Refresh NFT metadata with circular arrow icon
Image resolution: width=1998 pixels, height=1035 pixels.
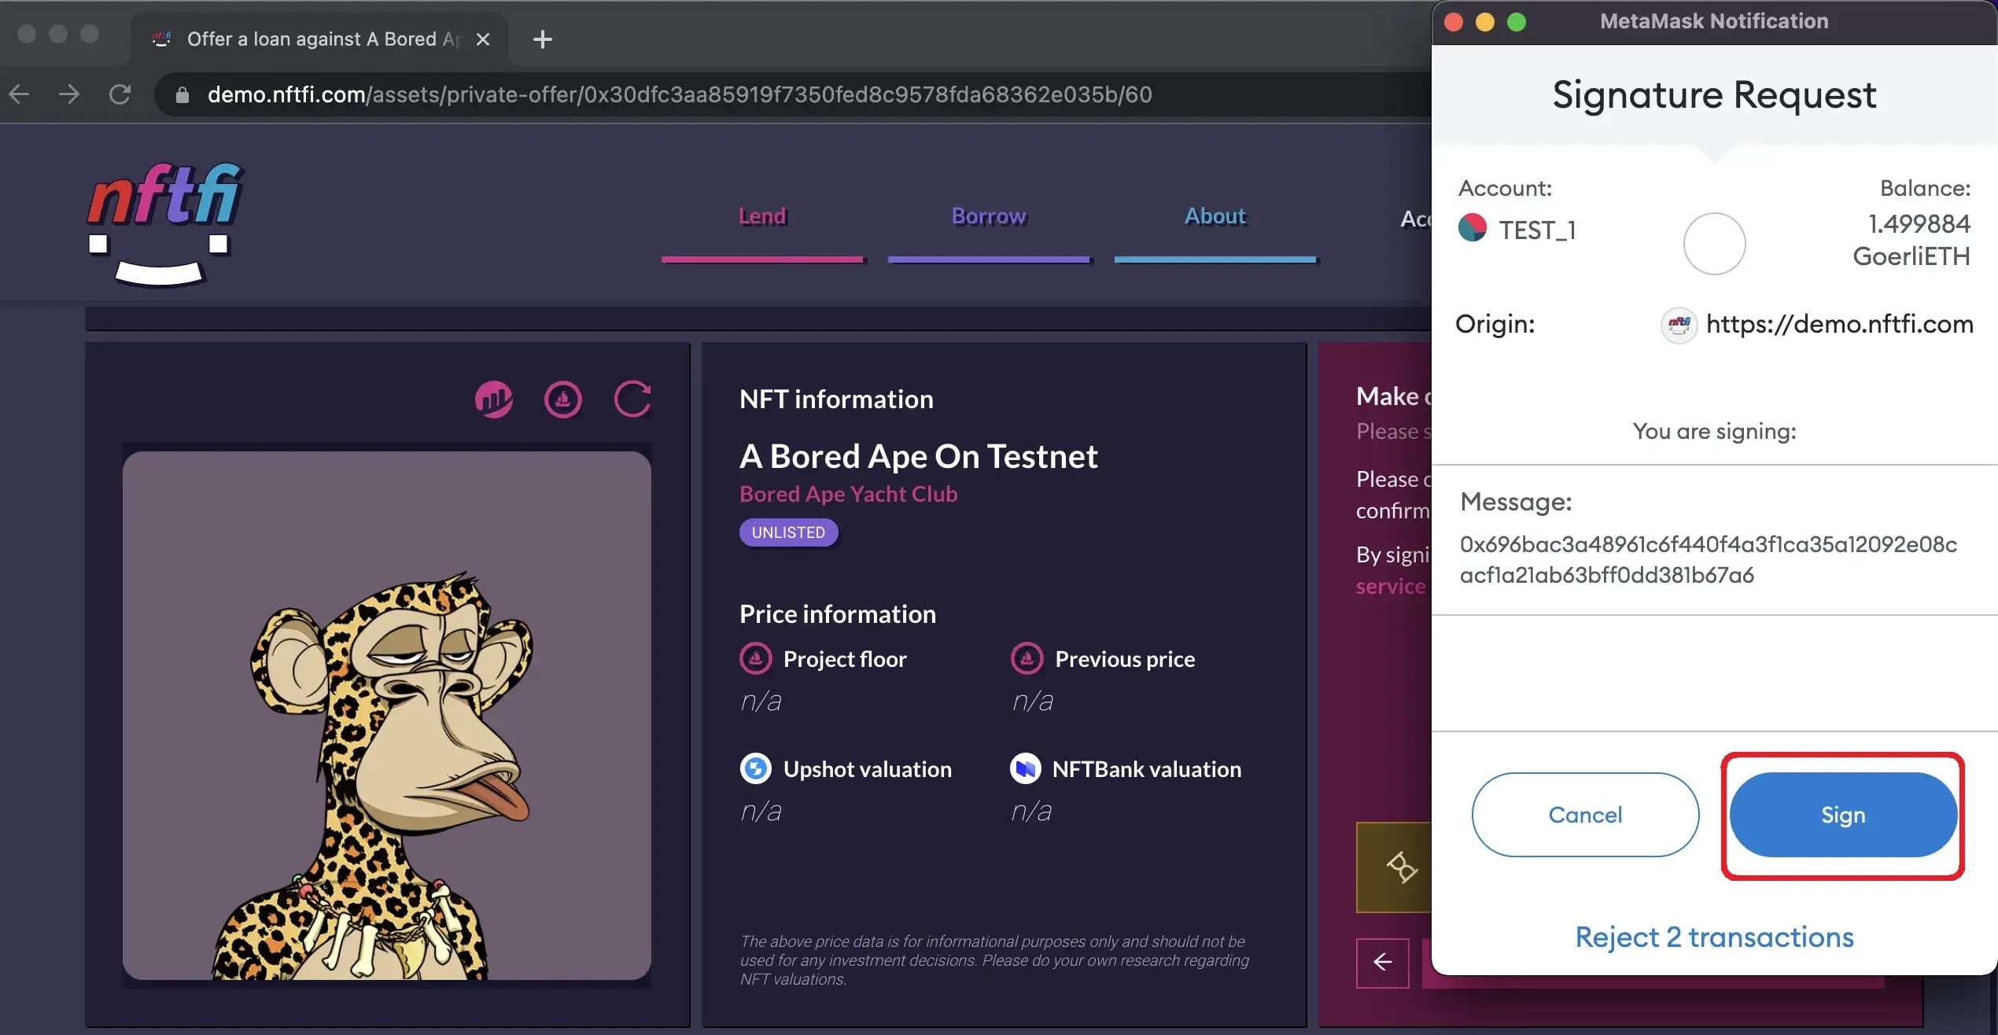click(632, 400)
